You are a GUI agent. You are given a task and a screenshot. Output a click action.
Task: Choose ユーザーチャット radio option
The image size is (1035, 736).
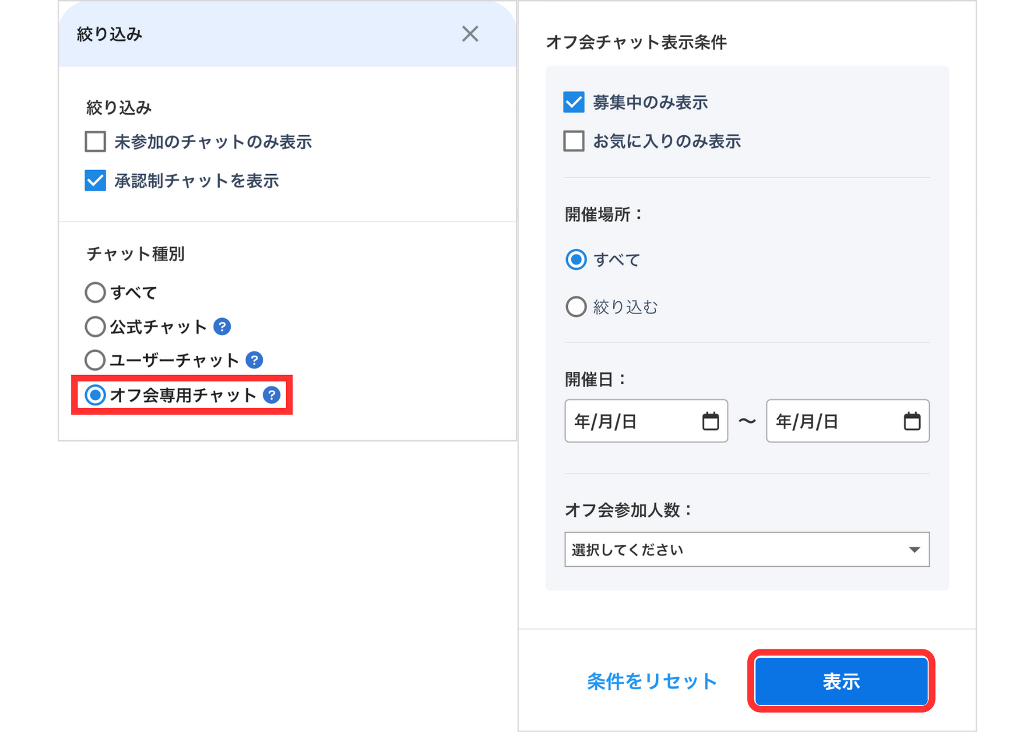pyautogui.click(x=95, y=360)
